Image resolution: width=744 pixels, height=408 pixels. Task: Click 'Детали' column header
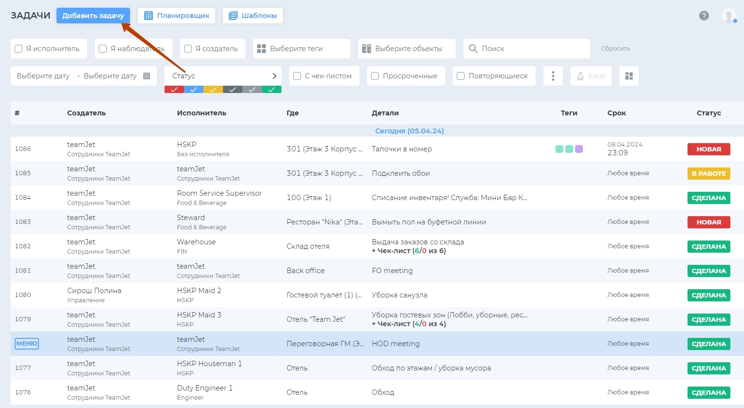385,113
